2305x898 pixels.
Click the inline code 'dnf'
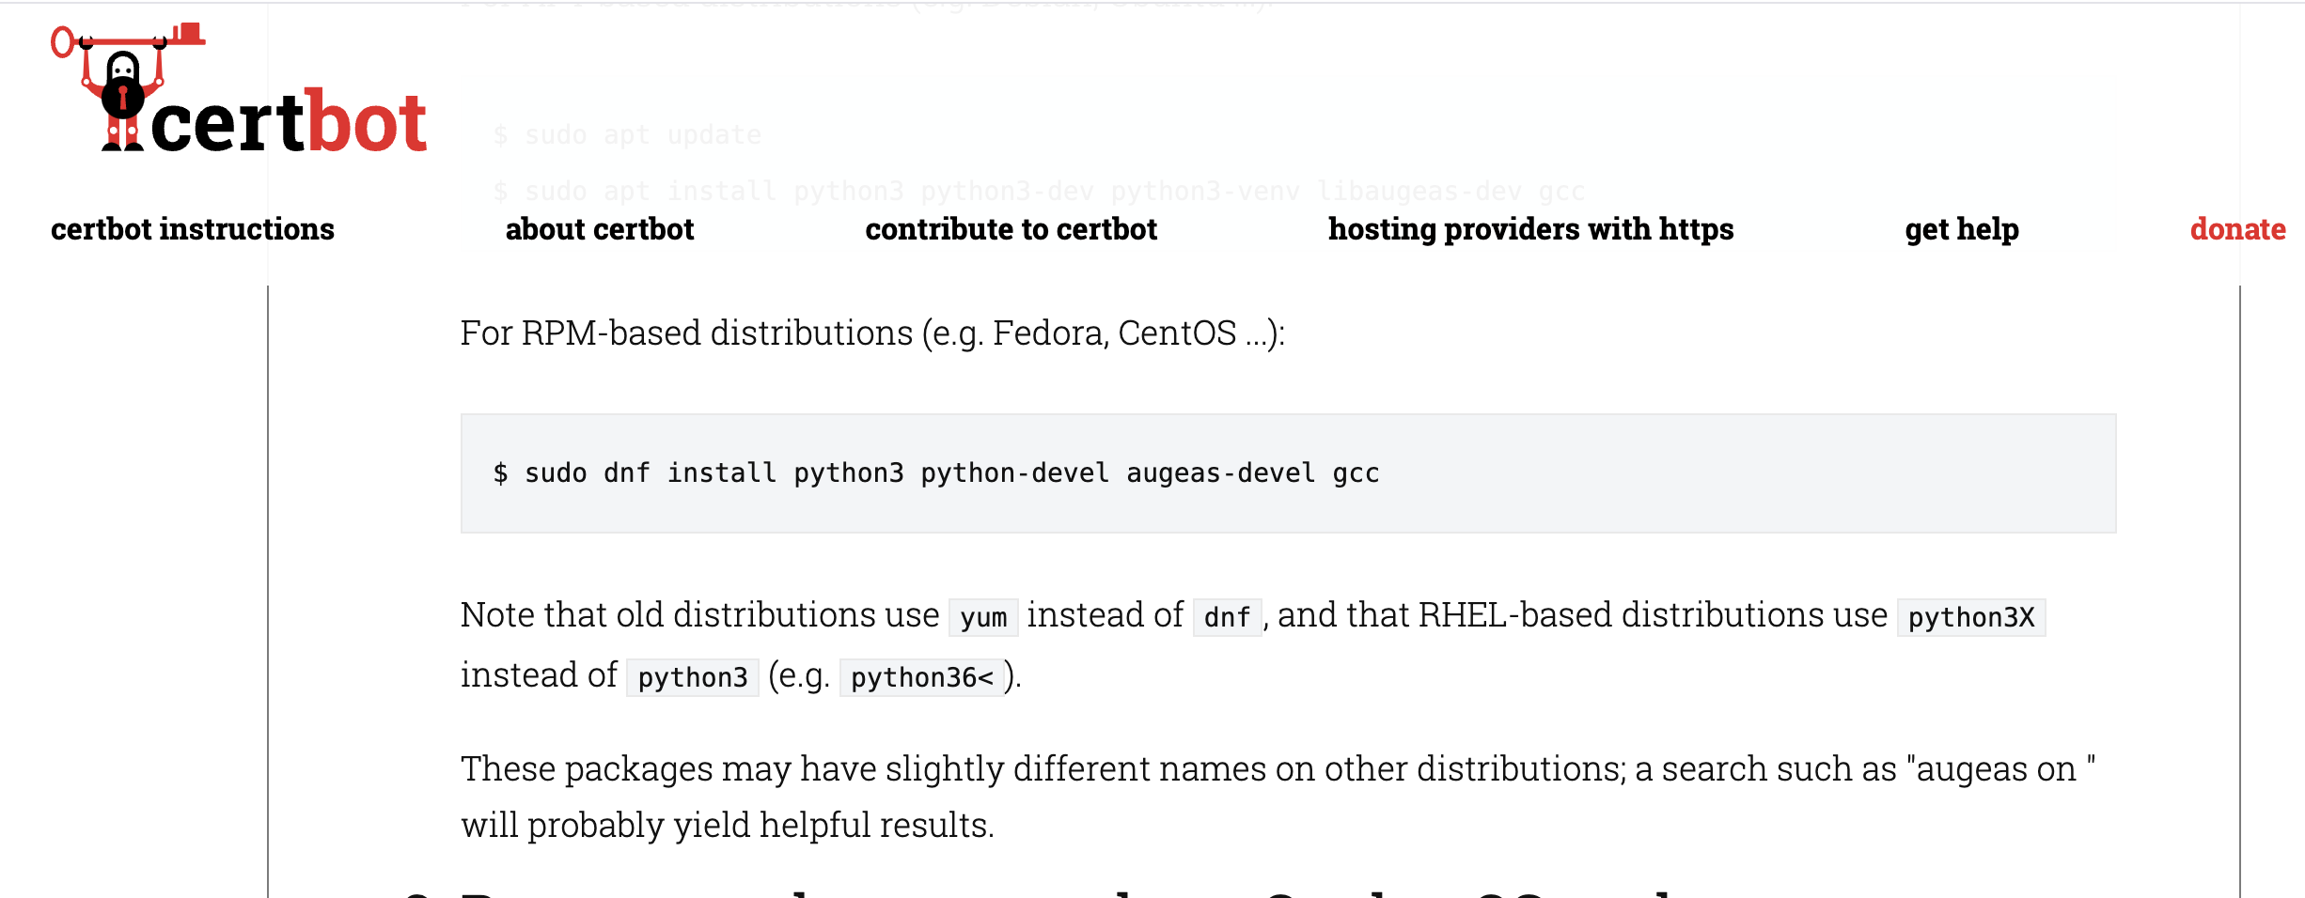pyautogui.click(x=1227, y=617)
